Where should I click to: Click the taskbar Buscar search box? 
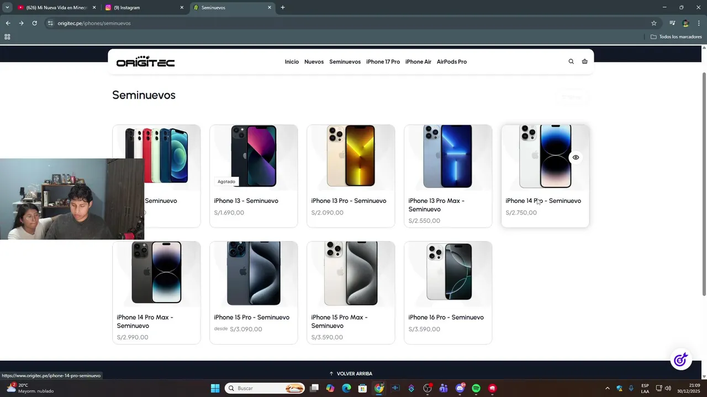(265, 388)
